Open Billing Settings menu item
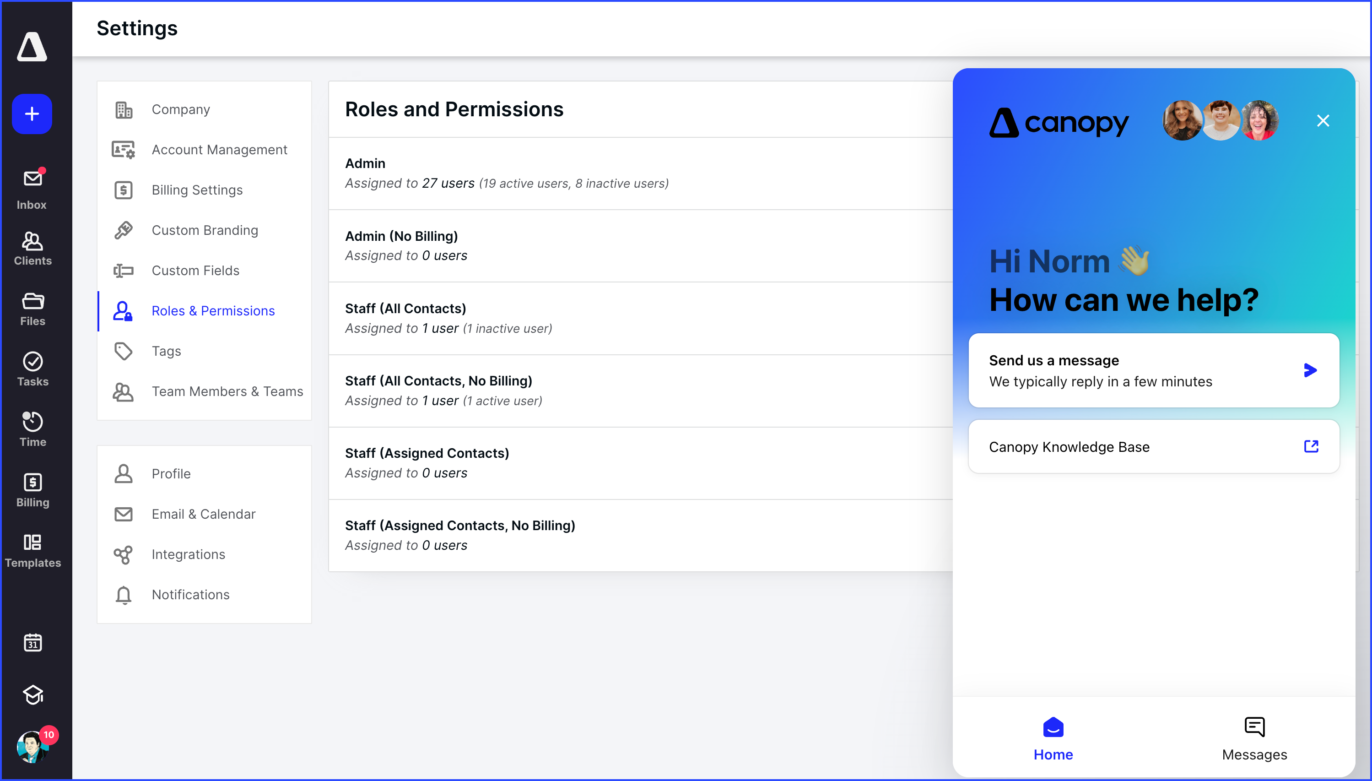Screen dimensions: 1372x781 pyautogui.click(x=197, y=190)
